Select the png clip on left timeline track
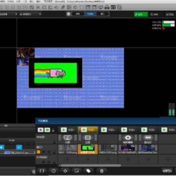176x176 pixels. pyautogui.click(x=17, y=153)
